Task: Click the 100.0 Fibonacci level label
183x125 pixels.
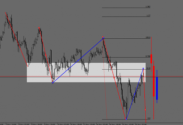Action: 148,38
